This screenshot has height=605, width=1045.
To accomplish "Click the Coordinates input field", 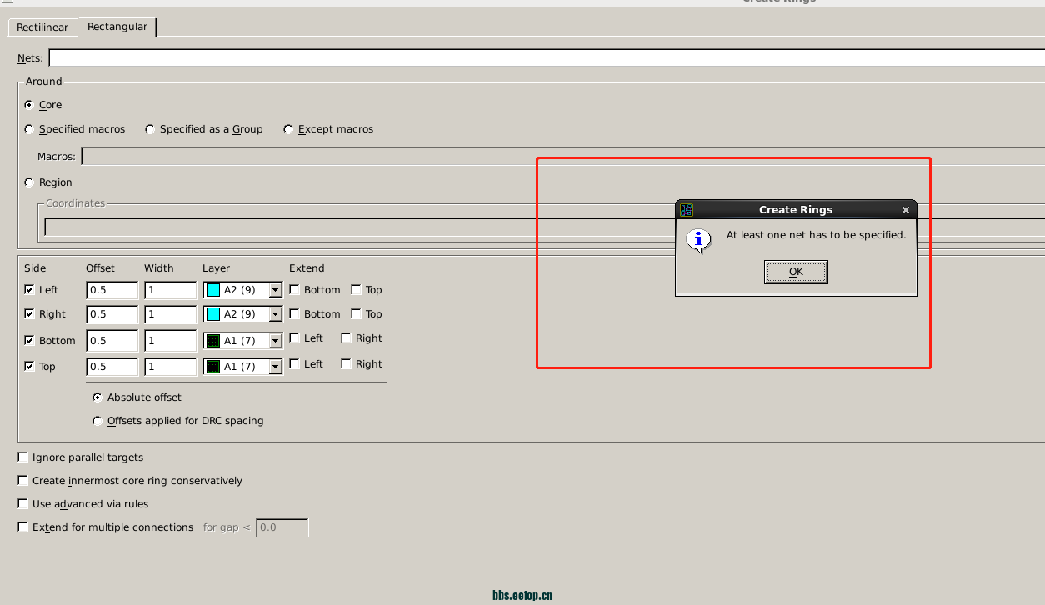I will 544,227.
